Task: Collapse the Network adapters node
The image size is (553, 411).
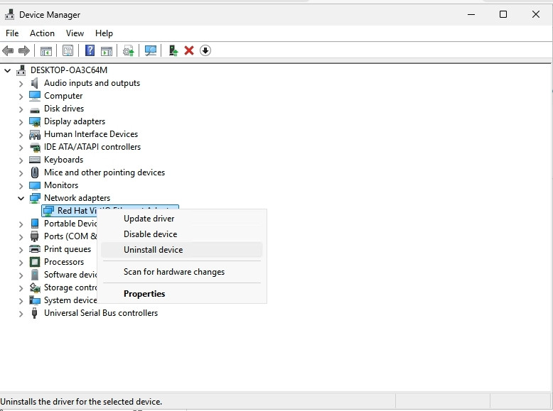Action: pyautogui.click(x=21, y=198)
